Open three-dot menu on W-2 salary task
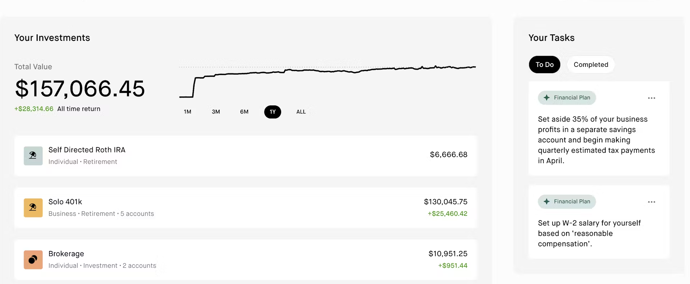Screen dimensions: 690x284 [x=651, y=202]
